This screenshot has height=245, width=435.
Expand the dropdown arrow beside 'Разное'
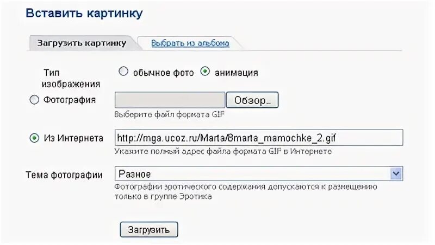pyautogui.click(x=396, y=173)
